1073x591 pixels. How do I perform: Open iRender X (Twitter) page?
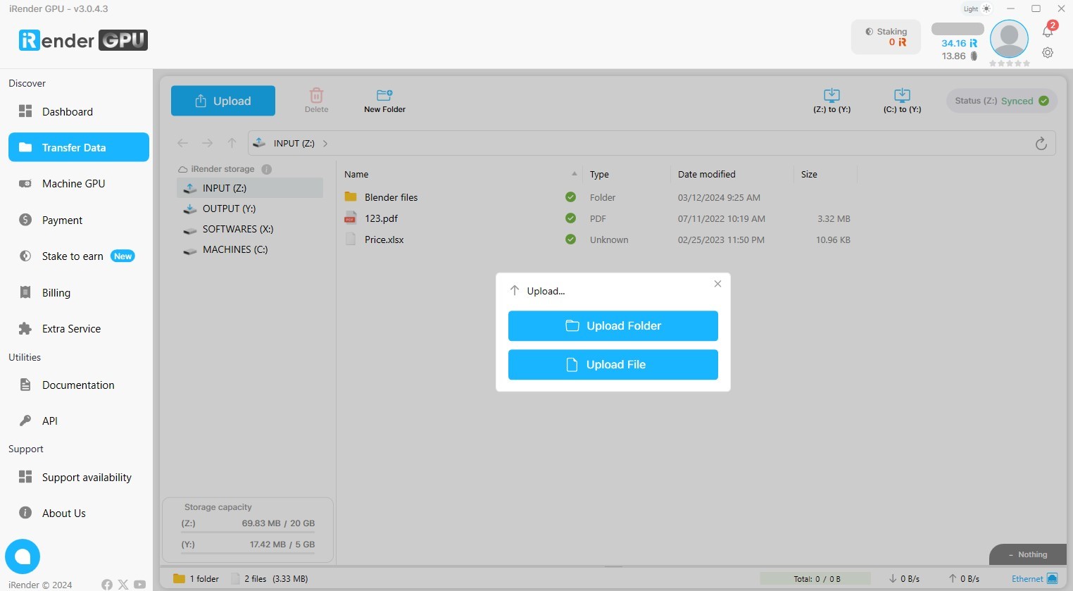123,585
